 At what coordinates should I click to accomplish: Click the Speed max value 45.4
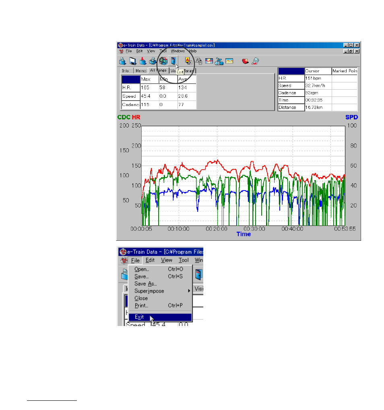tap(146, 96)
